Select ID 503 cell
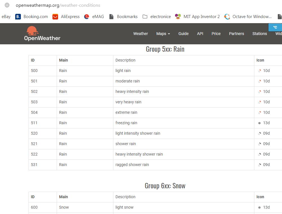282x214 pixels. (x=43, y=102)
